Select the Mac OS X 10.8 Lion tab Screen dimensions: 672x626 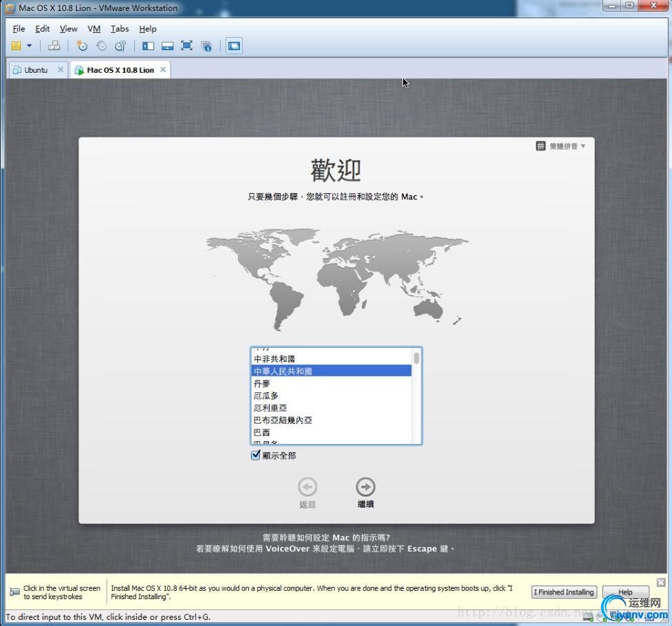coord(120,70)
